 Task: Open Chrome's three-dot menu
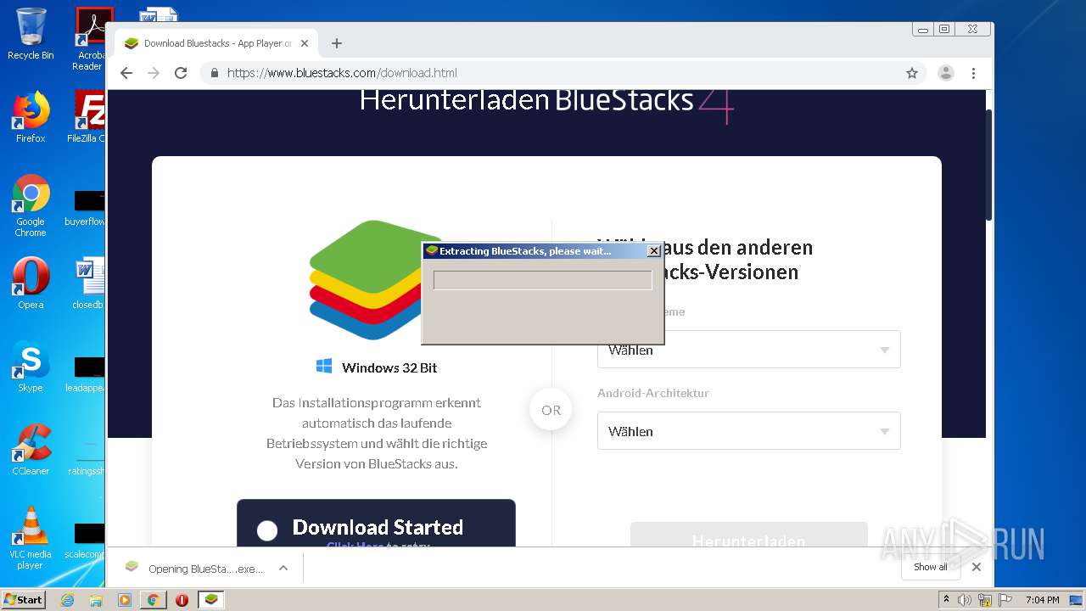pos(974,73)
